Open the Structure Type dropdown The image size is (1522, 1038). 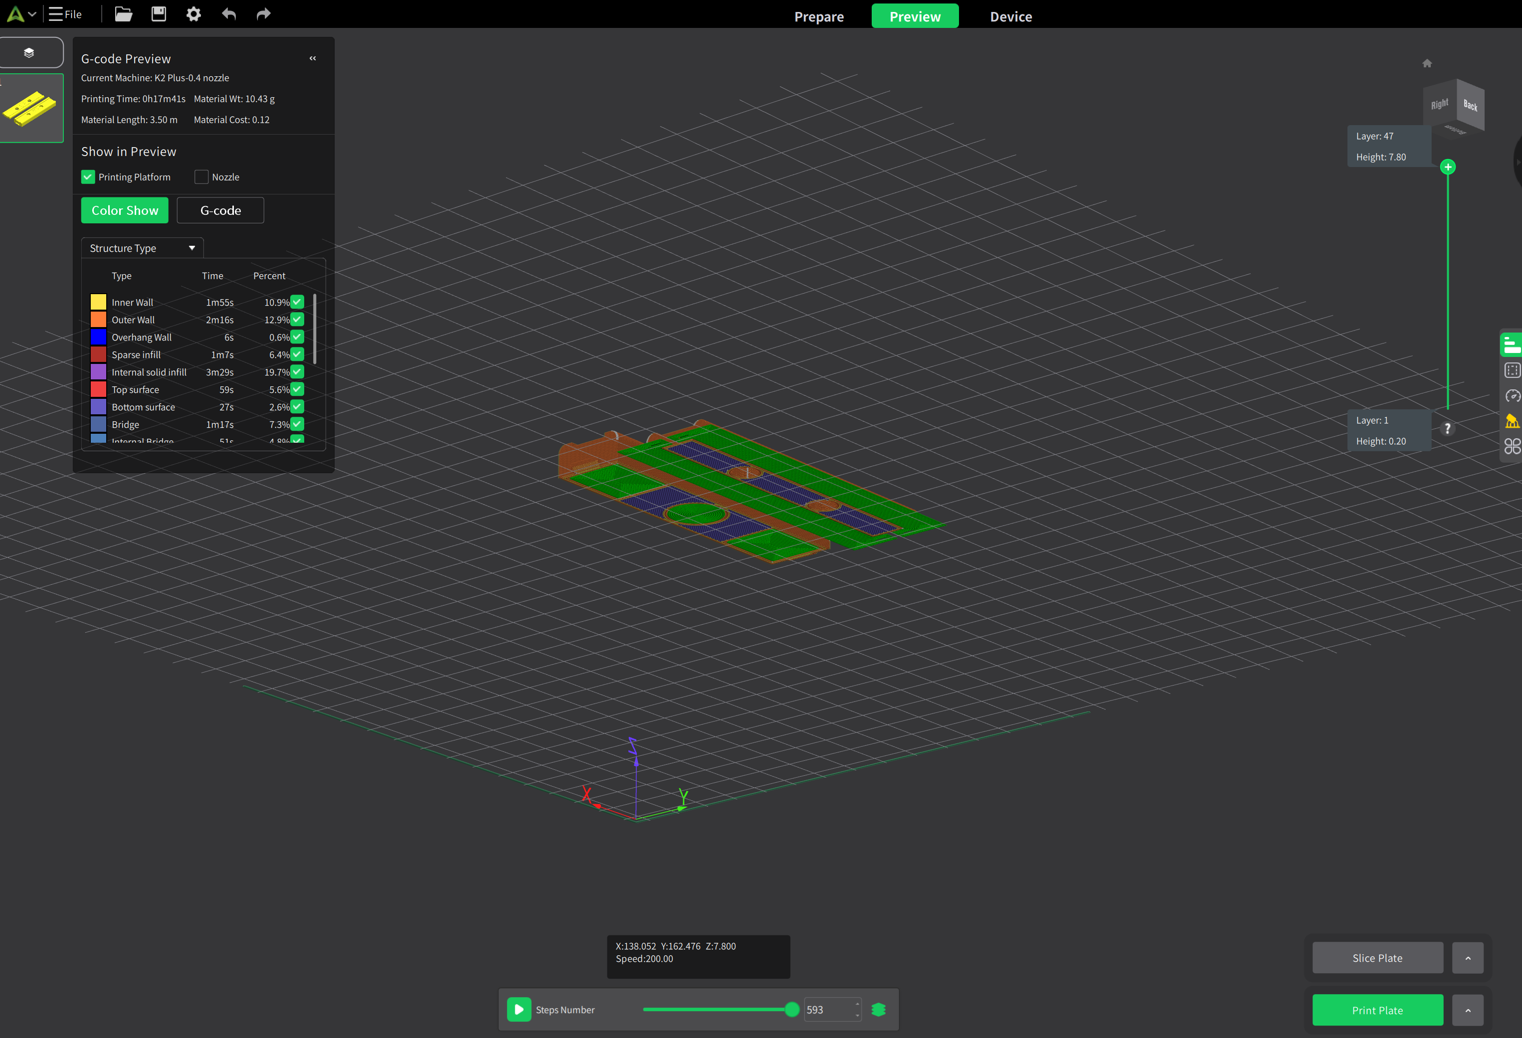(x=142, y=248)
